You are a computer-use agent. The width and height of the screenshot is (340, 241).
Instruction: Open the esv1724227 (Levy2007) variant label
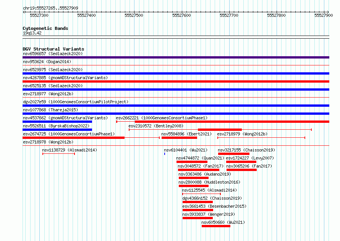point(250,158)
